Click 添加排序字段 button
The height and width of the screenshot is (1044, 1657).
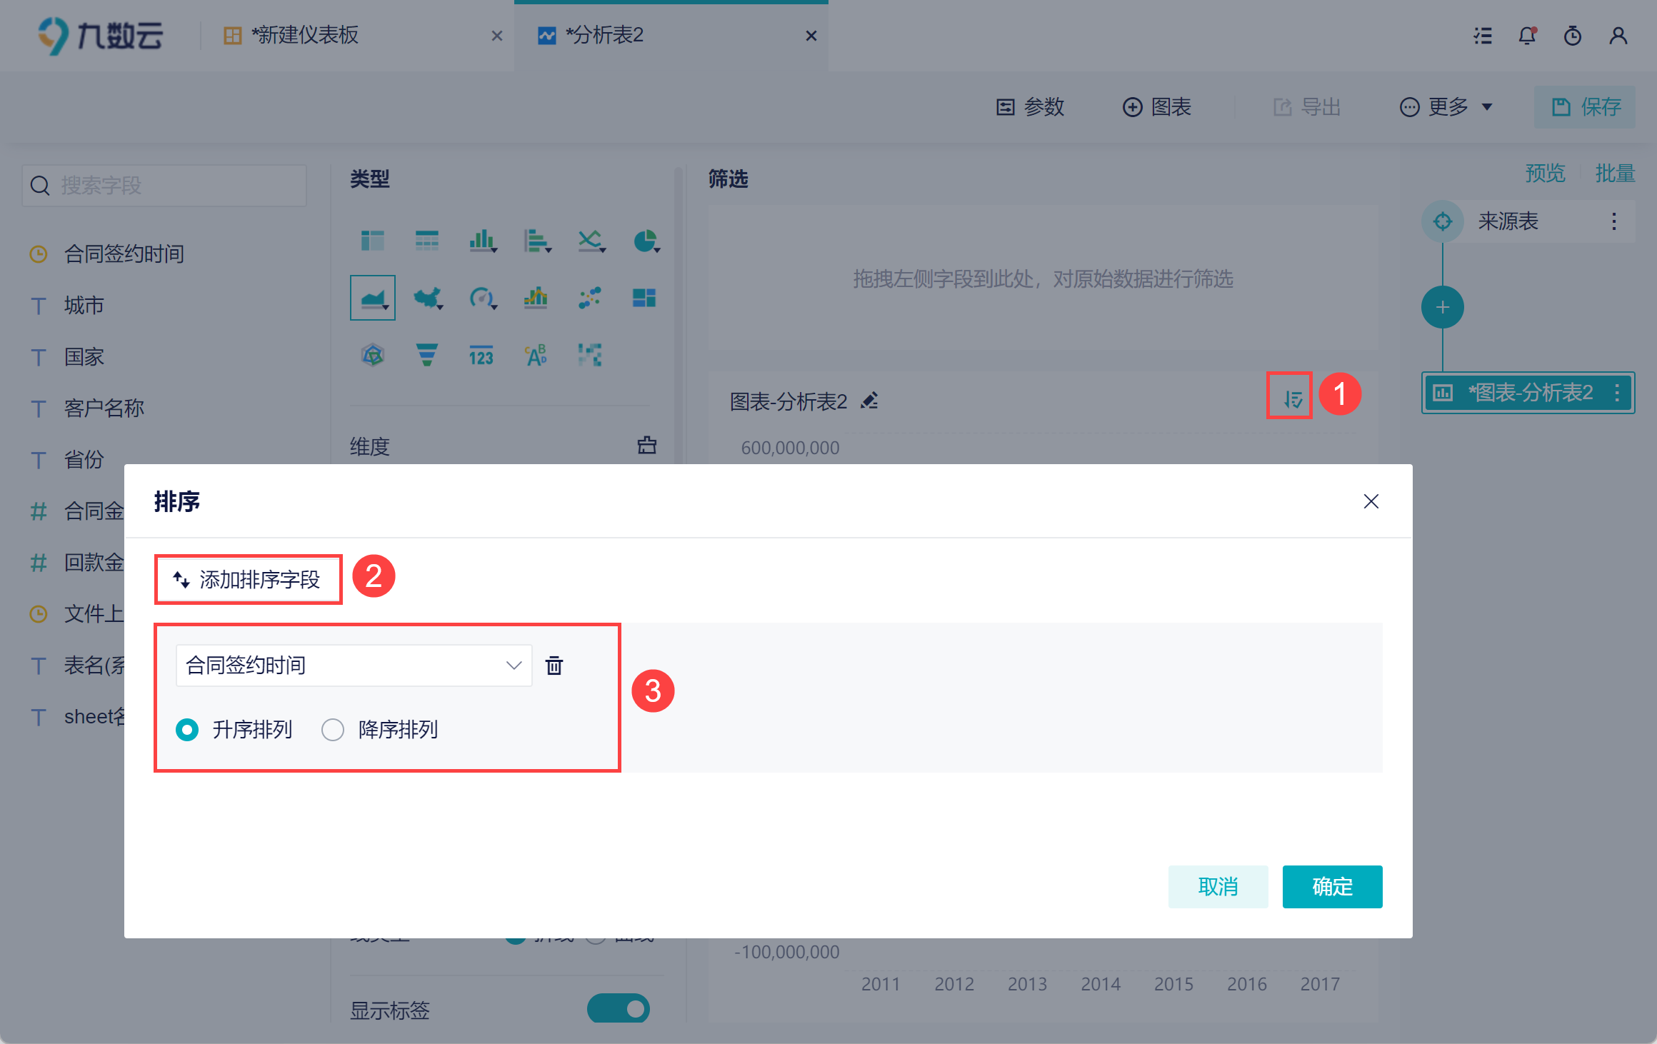pyautogui.click(x=248, y=579)
